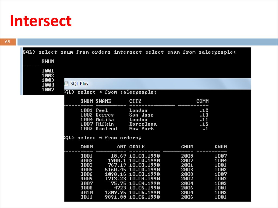The image size is (278, 208).
Task: Click the CNUM column header
Action: click(187, 147)
